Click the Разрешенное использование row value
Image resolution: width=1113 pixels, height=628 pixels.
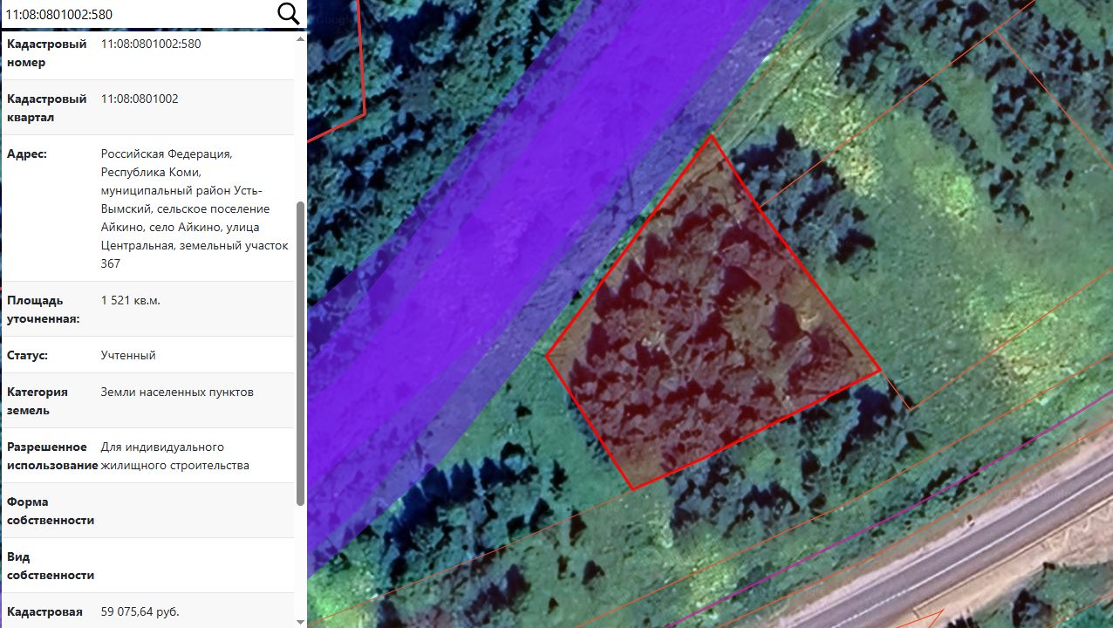click(x=175, y=456)
